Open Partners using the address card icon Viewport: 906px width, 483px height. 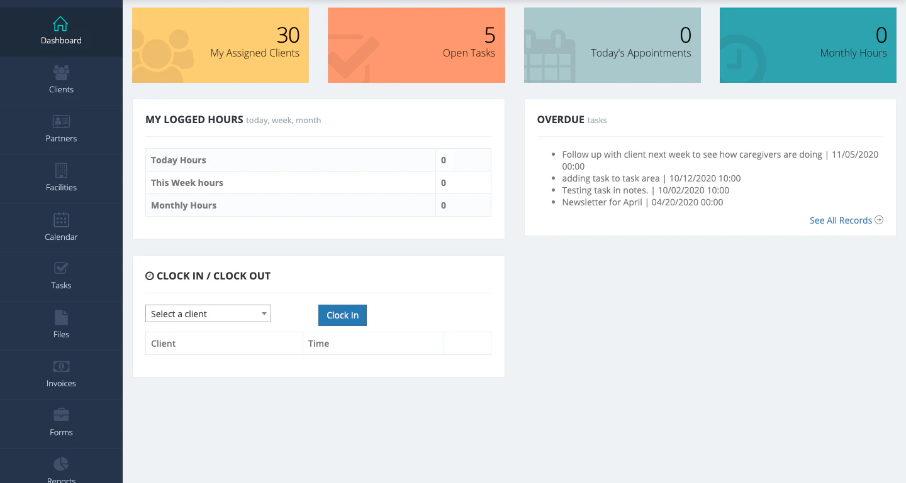click(61, 121)
